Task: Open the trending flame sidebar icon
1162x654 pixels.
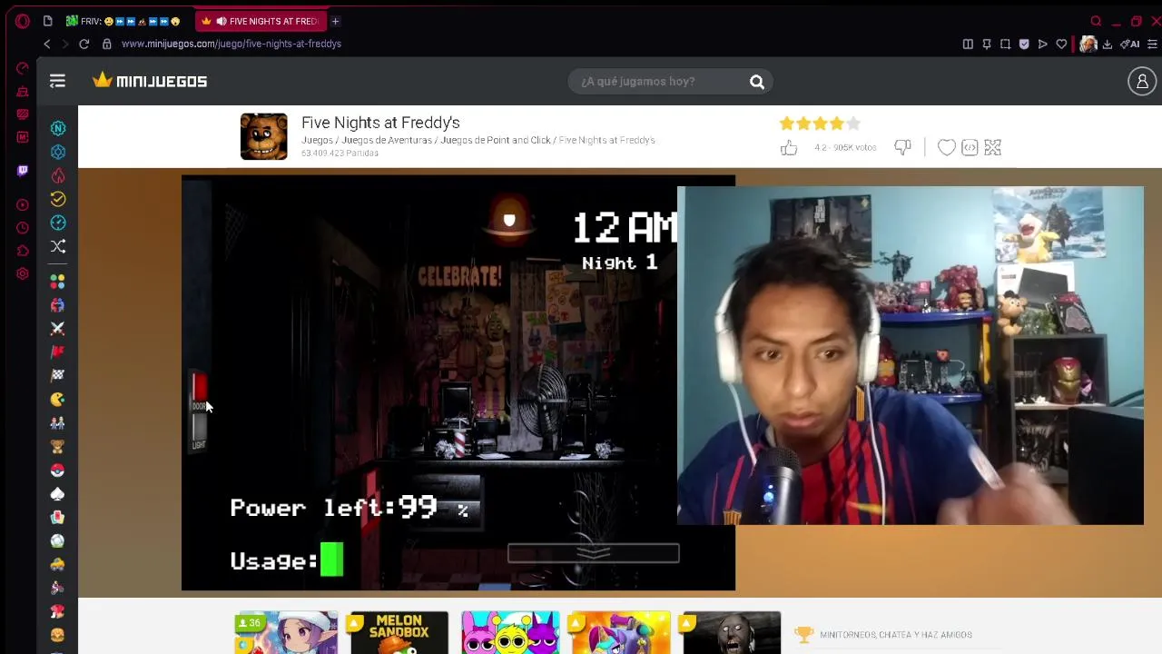Action: click(x=58, y=175)
